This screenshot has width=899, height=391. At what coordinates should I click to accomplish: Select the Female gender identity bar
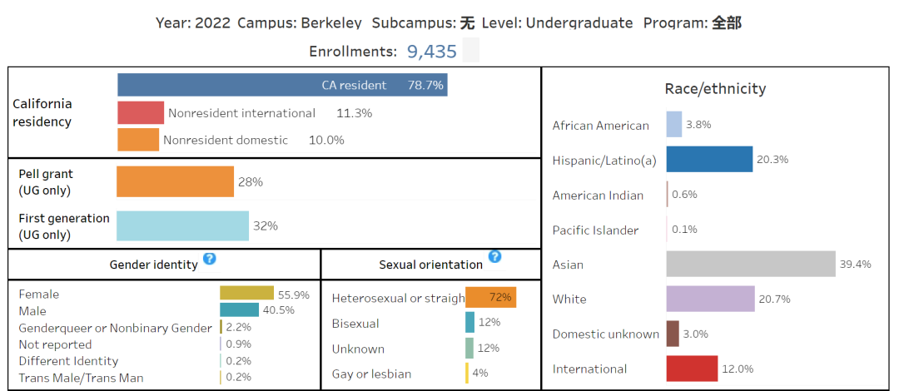[x=246, y=293]
